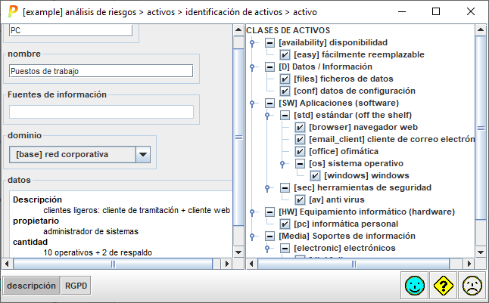Image resolution: width=489 pixels, height=303 pixels.
Task: Click the green smiley face icon
Action: (x=413, y=285)
